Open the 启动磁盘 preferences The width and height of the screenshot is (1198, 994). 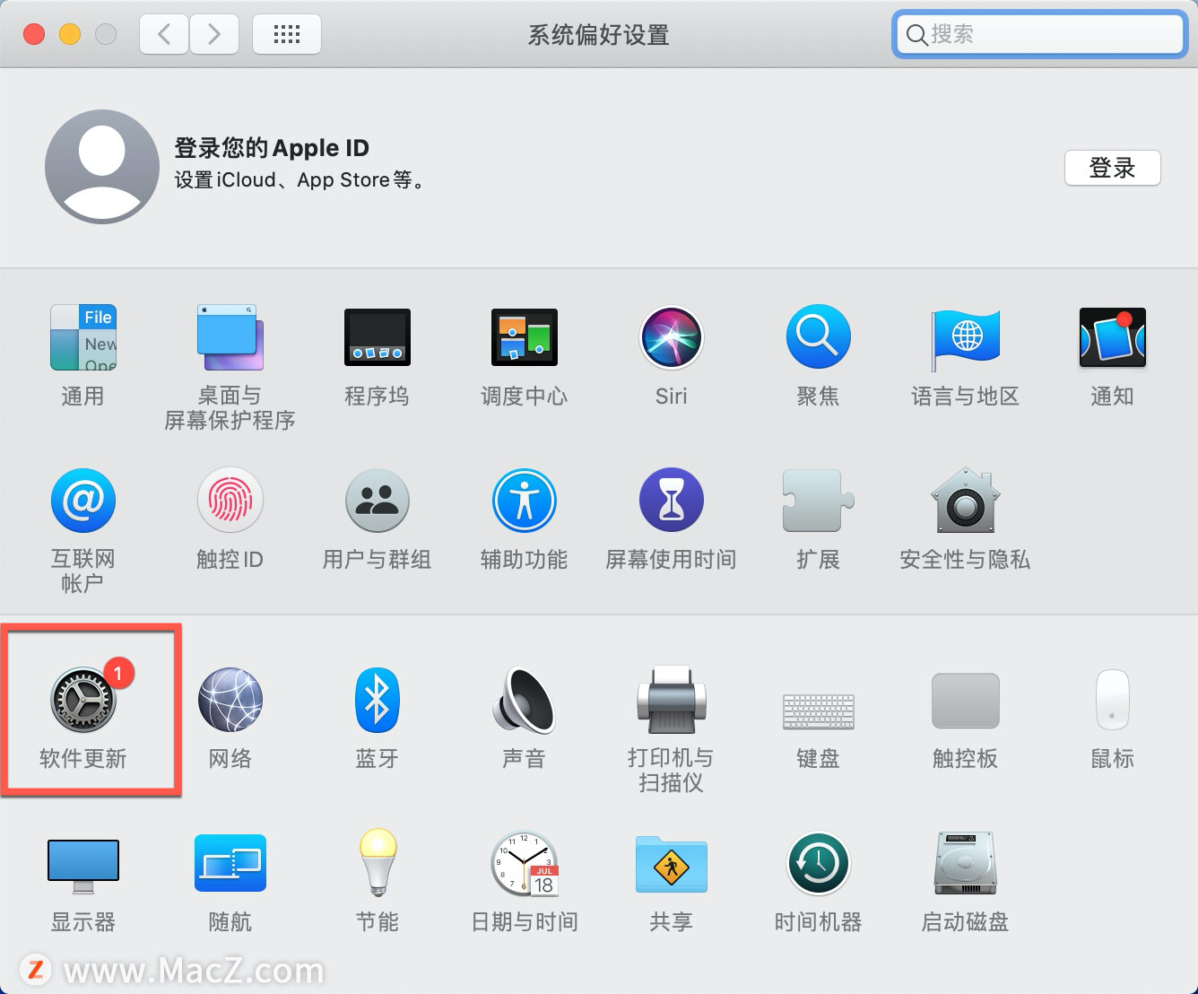tap(964, 879)
